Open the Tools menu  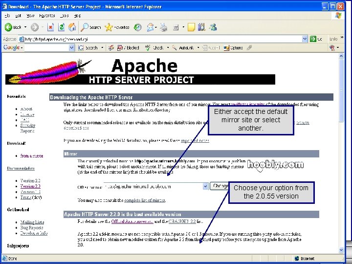[65, 16]
